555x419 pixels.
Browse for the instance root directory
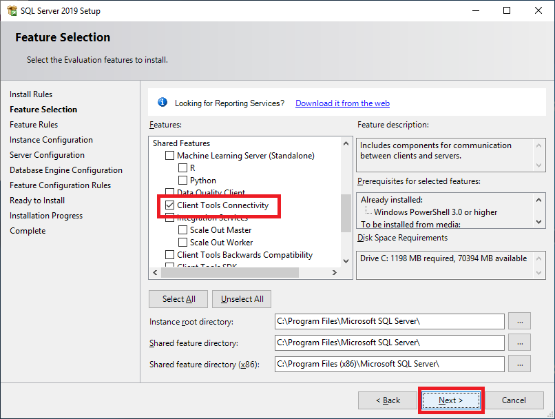[x=520, y=321]
